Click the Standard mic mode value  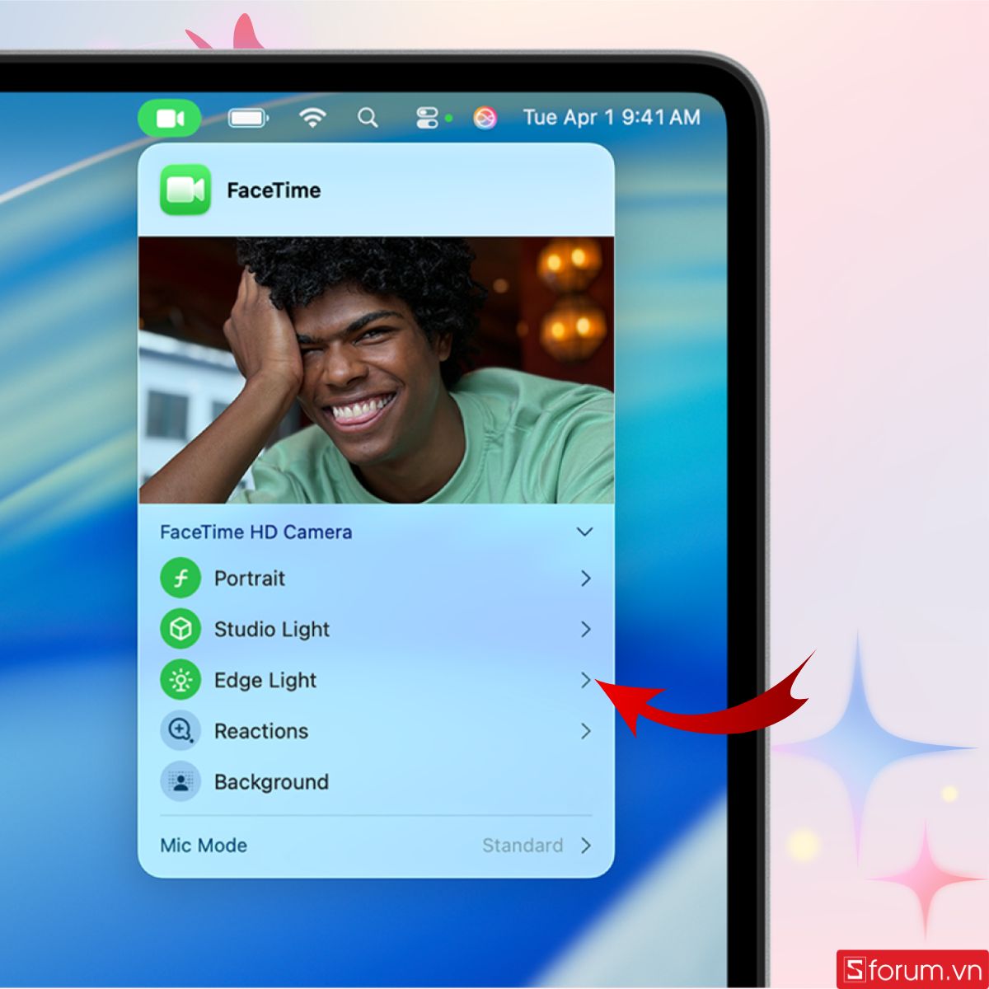(523, 846)
